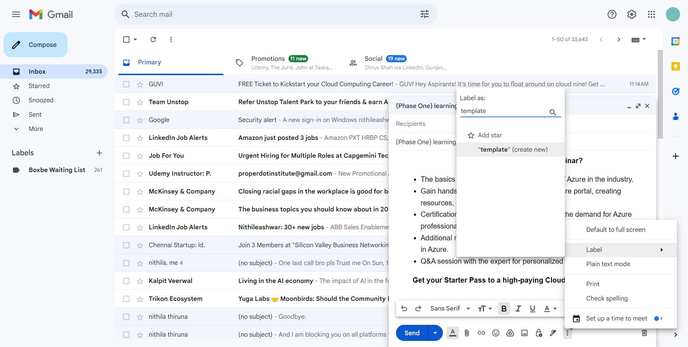Image resolution: width=688 pixels, height=347 pixels.
Task: Open the Sans Serif font dropdown
Action: (450, 308)
